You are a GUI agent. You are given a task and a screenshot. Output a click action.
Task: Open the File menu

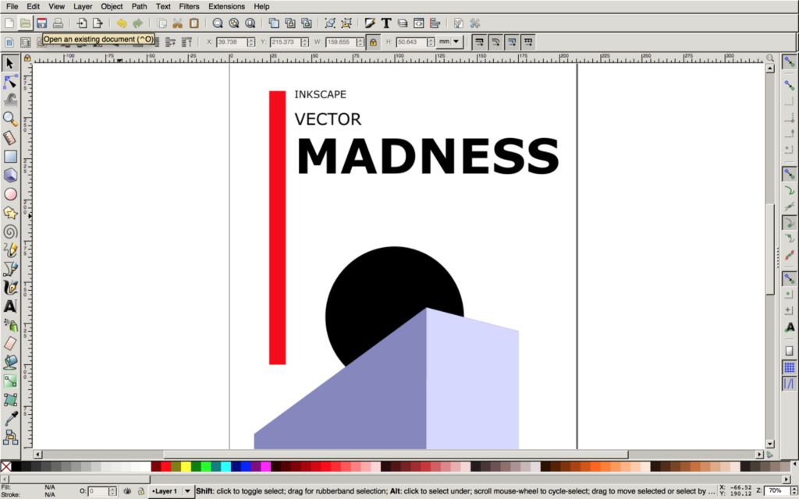point(12,6)
